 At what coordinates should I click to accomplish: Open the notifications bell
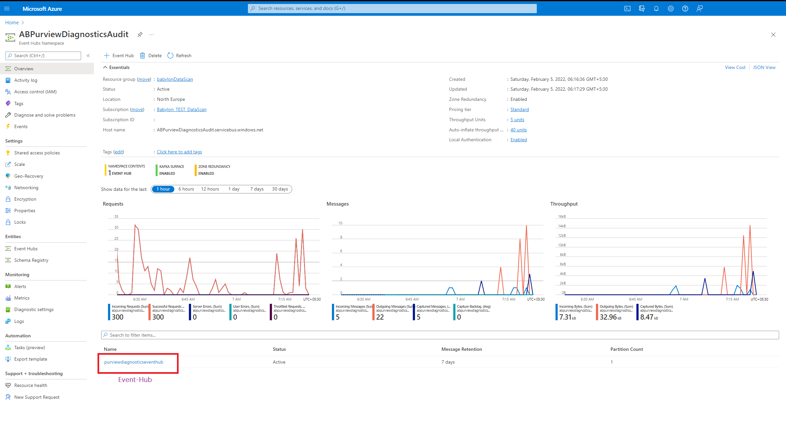(x=656, y=9)
